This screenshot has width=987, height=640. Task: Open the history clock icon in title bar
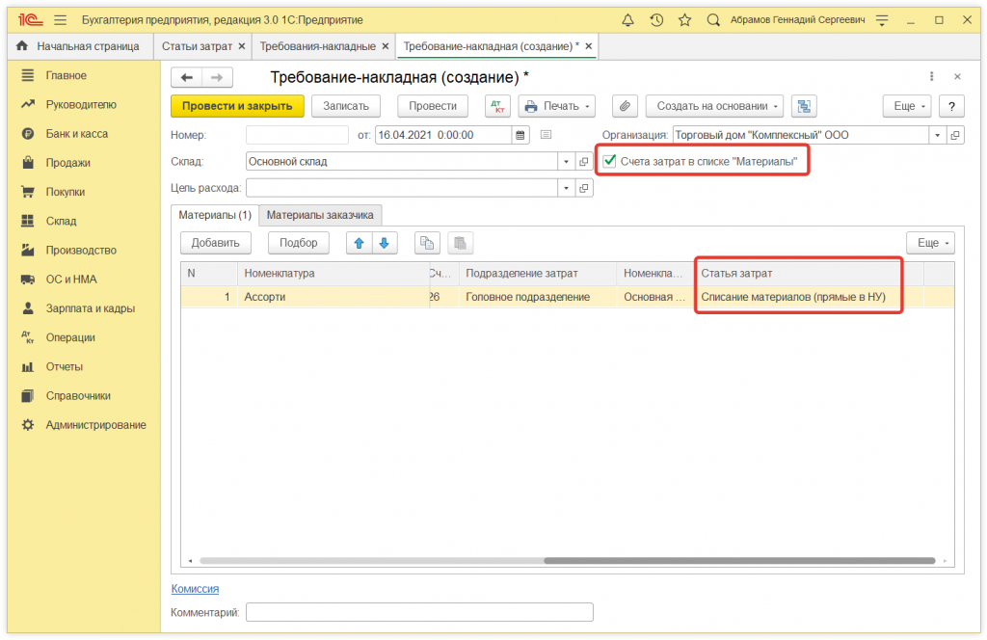click(656, 19)
